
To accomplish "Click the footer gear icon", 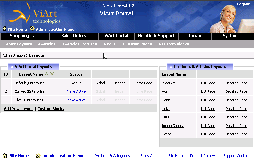I will [38, 156].
